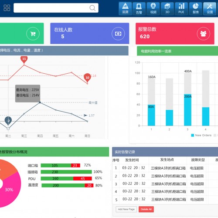Viewport: 218px width, 218px height.
Task: Click the 400A bar top label
Action: point(188,71)
